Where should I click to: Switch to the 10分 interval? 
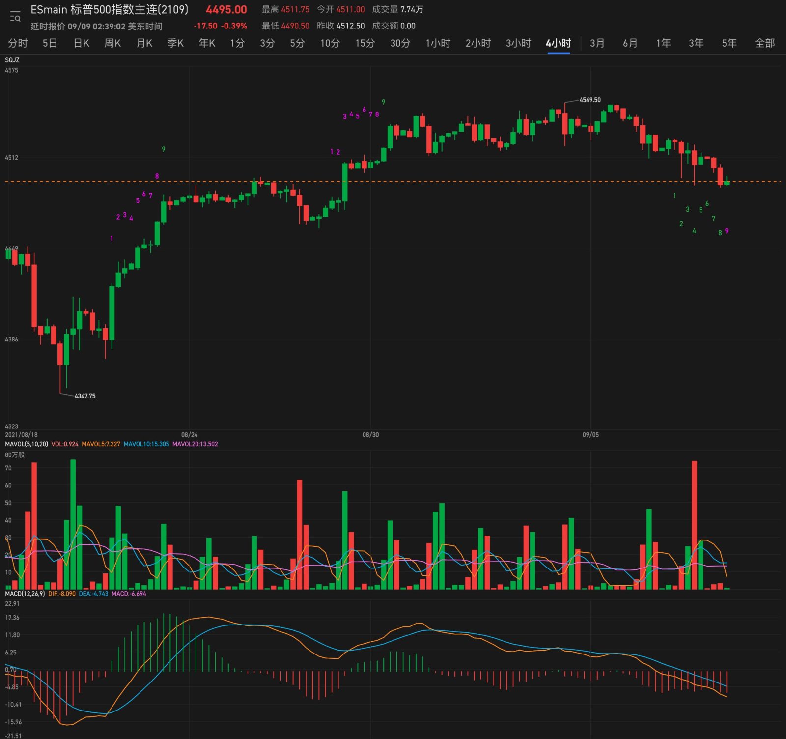330,43
